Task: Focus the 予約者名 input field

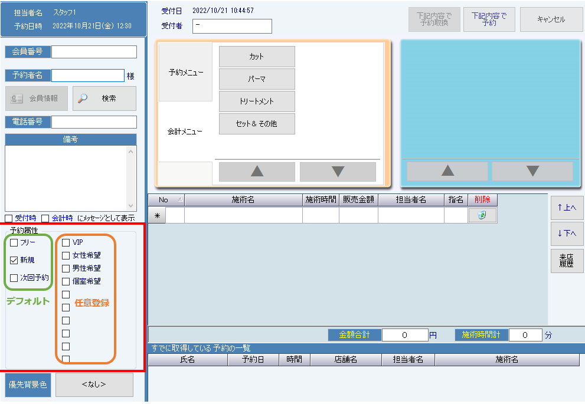Action: tap(87, 75)
